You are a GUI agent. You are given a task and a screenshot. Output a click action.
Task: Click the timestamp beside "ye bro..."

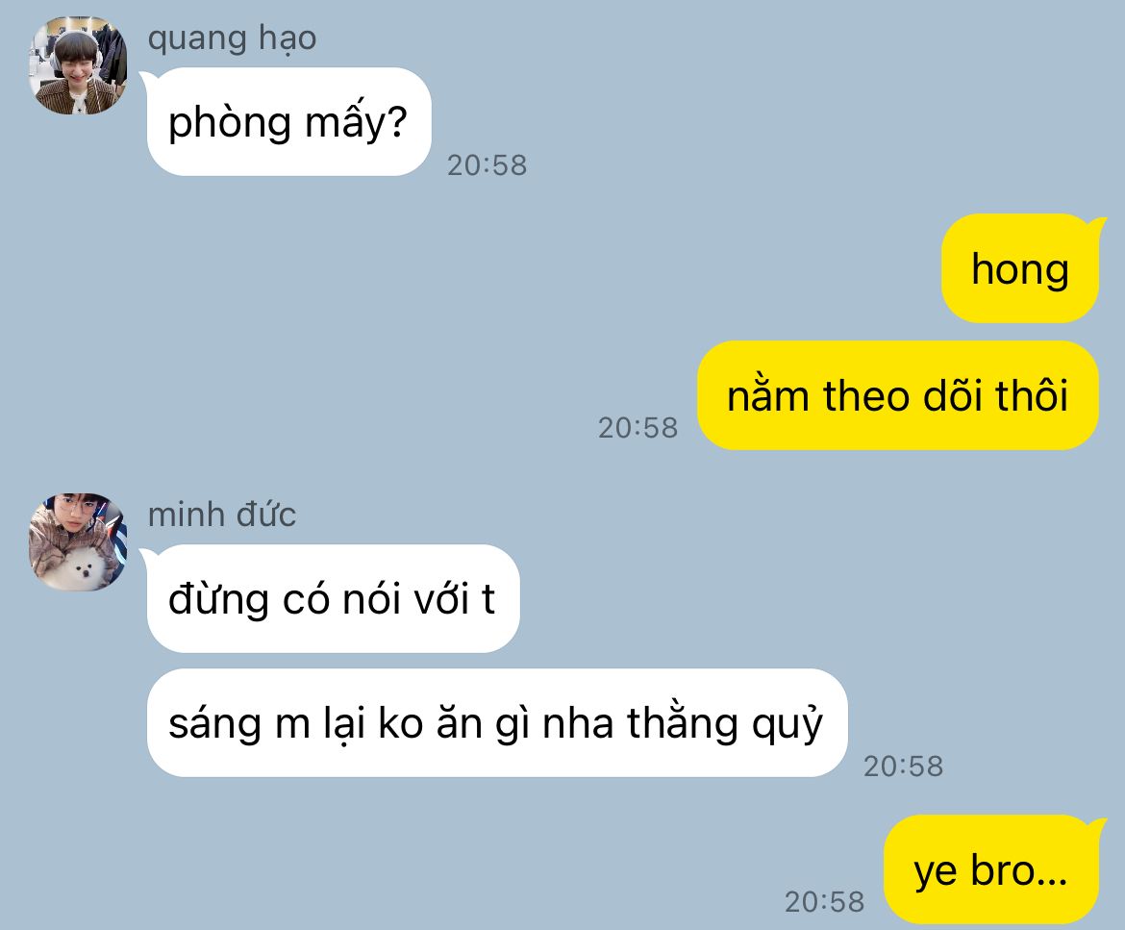[x=824, y=902]
